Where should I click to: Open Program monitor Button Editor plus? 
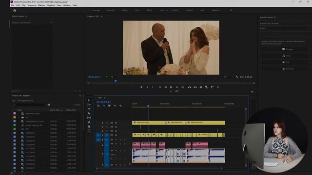coord(252,92)
